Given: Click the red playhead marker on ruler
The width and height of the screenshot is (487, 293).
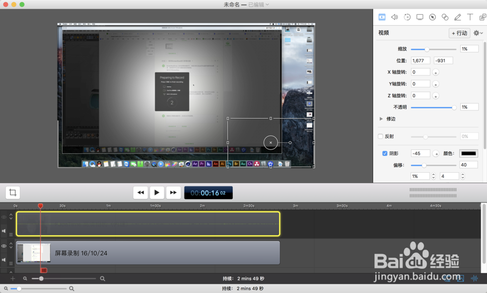Looking at the screenshot, I should (40, 206).
